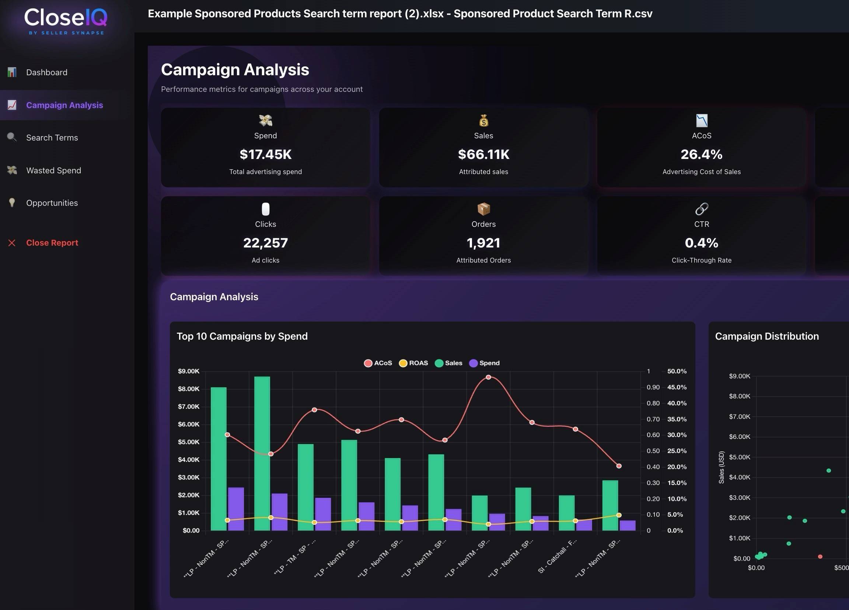849x610 pixels.
Task: Open the Search Terms menu item
Action: coord(52,138)
